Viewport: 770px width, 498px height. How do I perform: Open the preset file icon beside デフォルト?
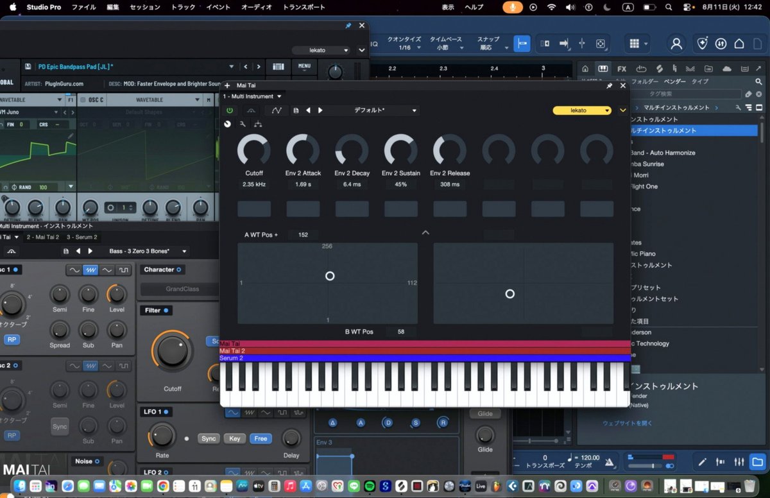click(x=296, y=110)
